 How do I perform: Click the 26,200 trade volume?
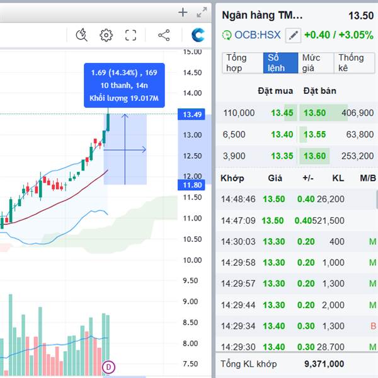coord(331,199)
